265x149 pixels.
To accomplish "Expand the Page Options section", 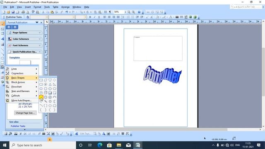I will pos(24,33).
